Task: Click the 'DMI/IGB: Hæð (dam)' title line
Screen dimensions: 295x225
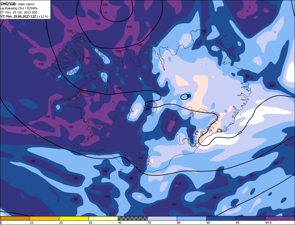Action: click(17, 4)
